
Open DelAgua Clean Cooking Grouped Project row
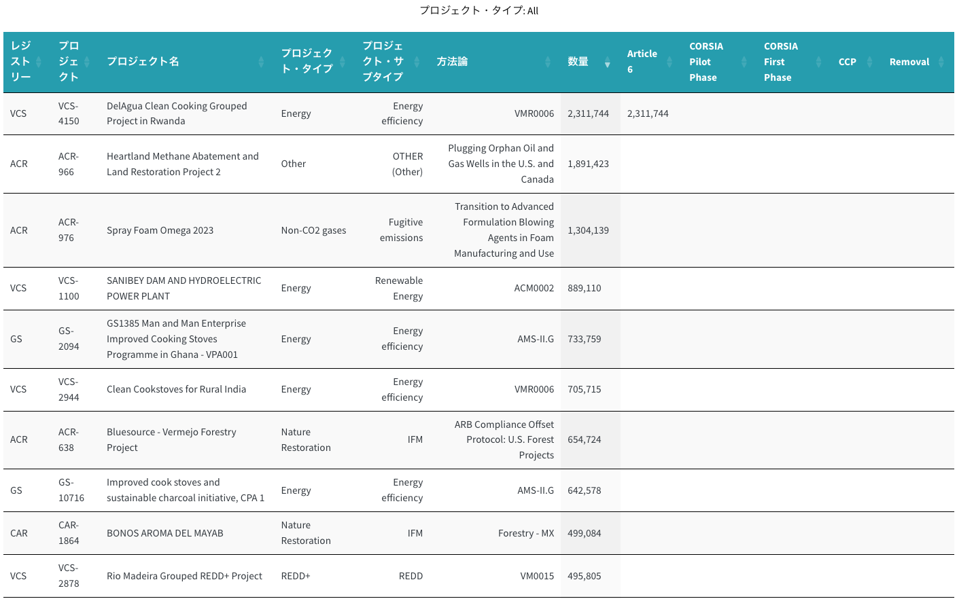coord(177,113)
